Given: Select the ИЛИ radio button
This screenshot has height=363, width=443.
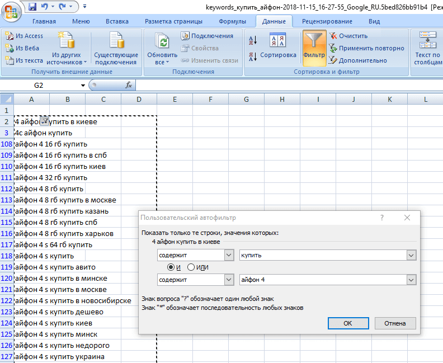Looking at the screenshot, I should click(191, 267).
